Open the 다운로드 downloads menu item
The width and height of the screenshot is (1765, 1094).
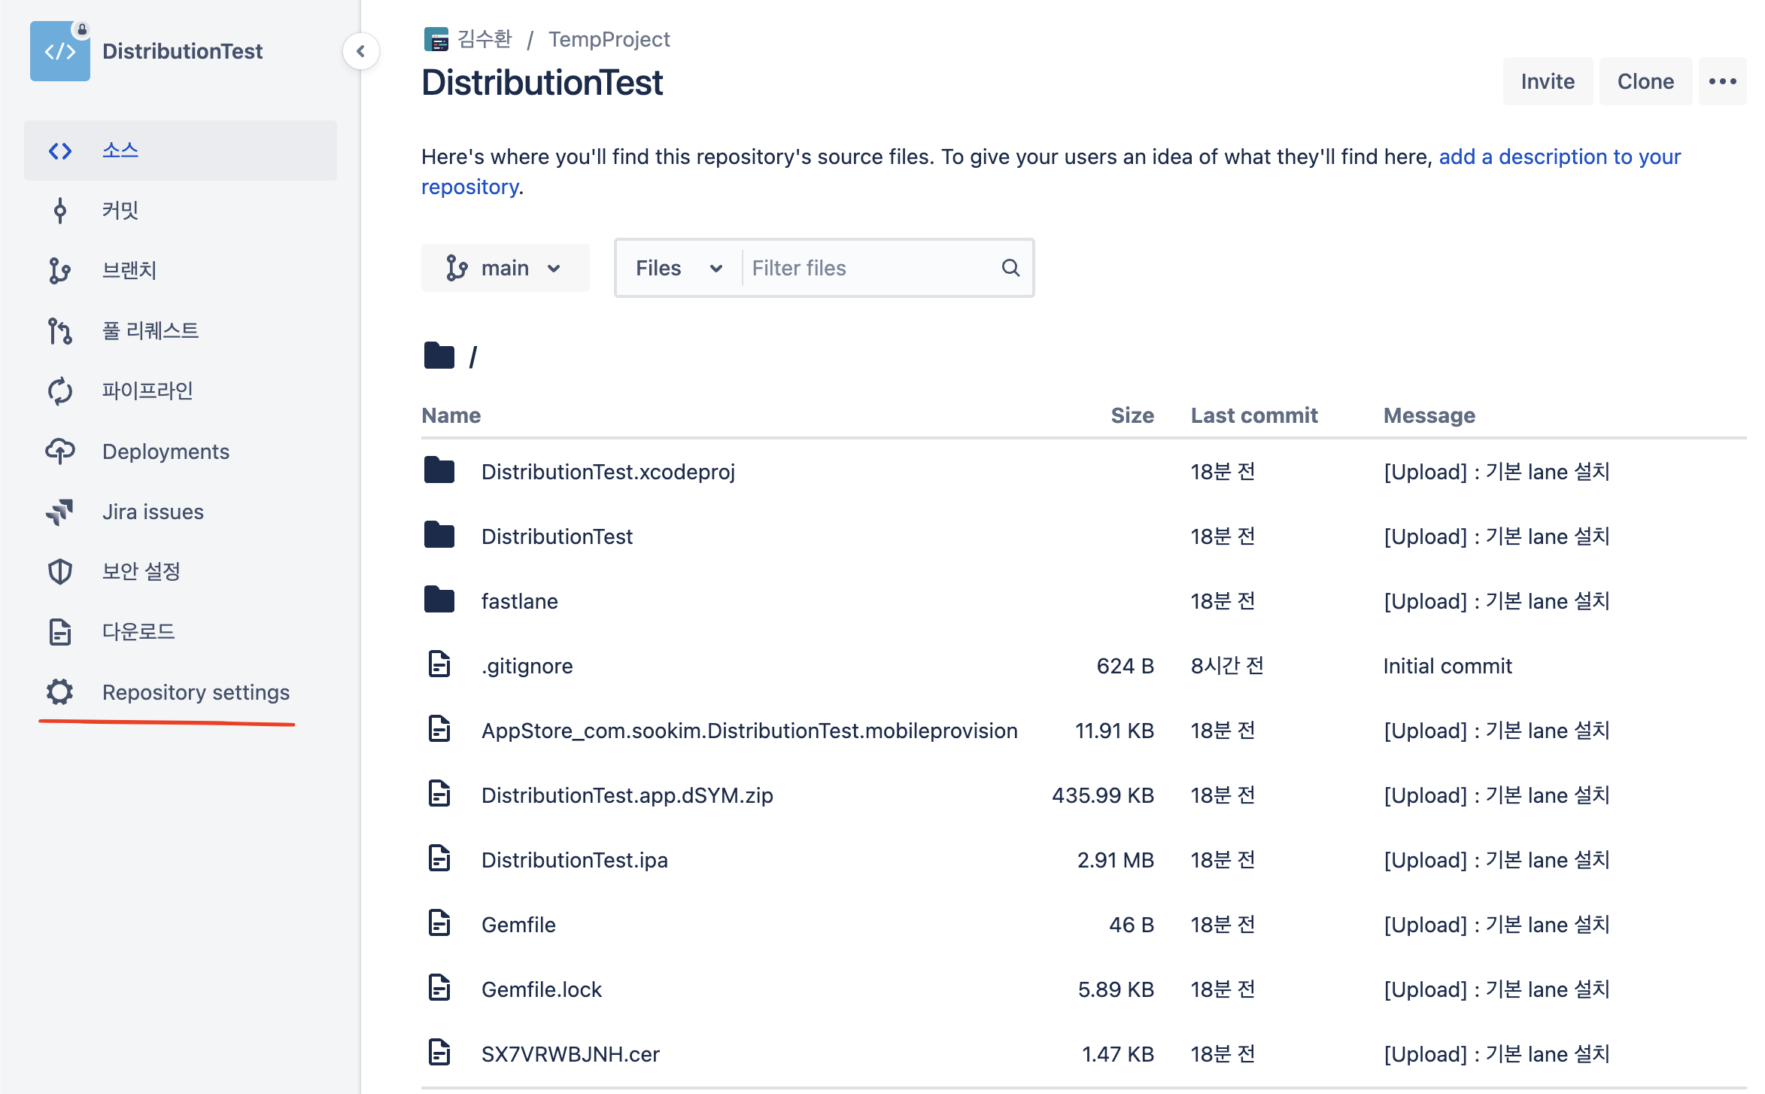click(138, 632)
